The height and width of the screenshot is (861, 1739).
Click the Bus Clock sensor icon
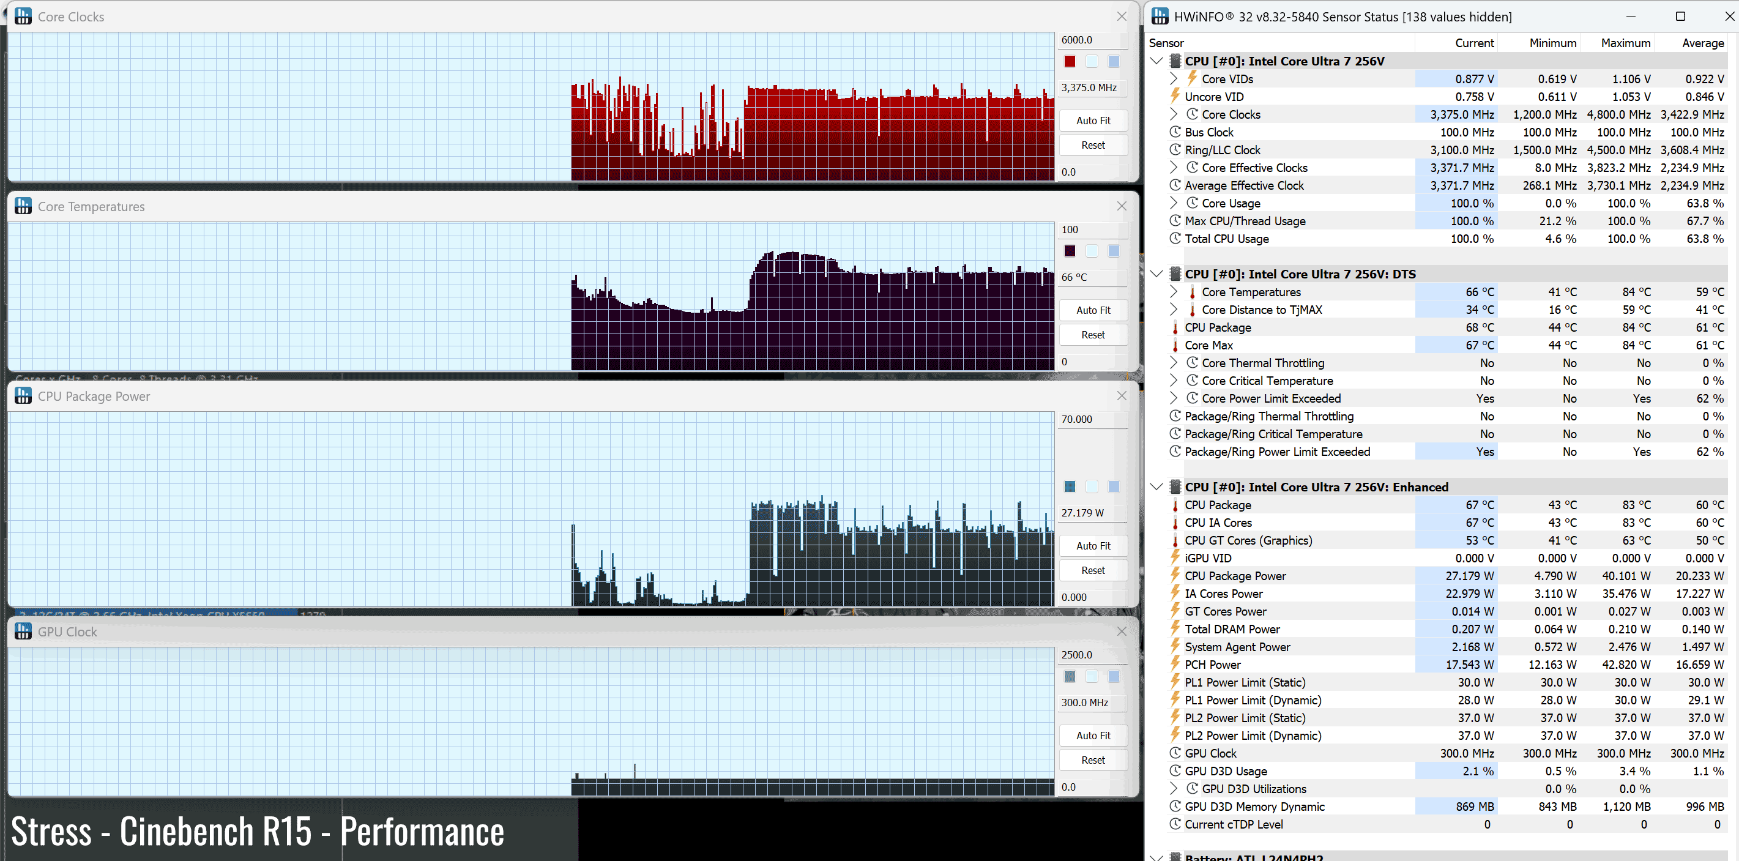click(1175, 132)
